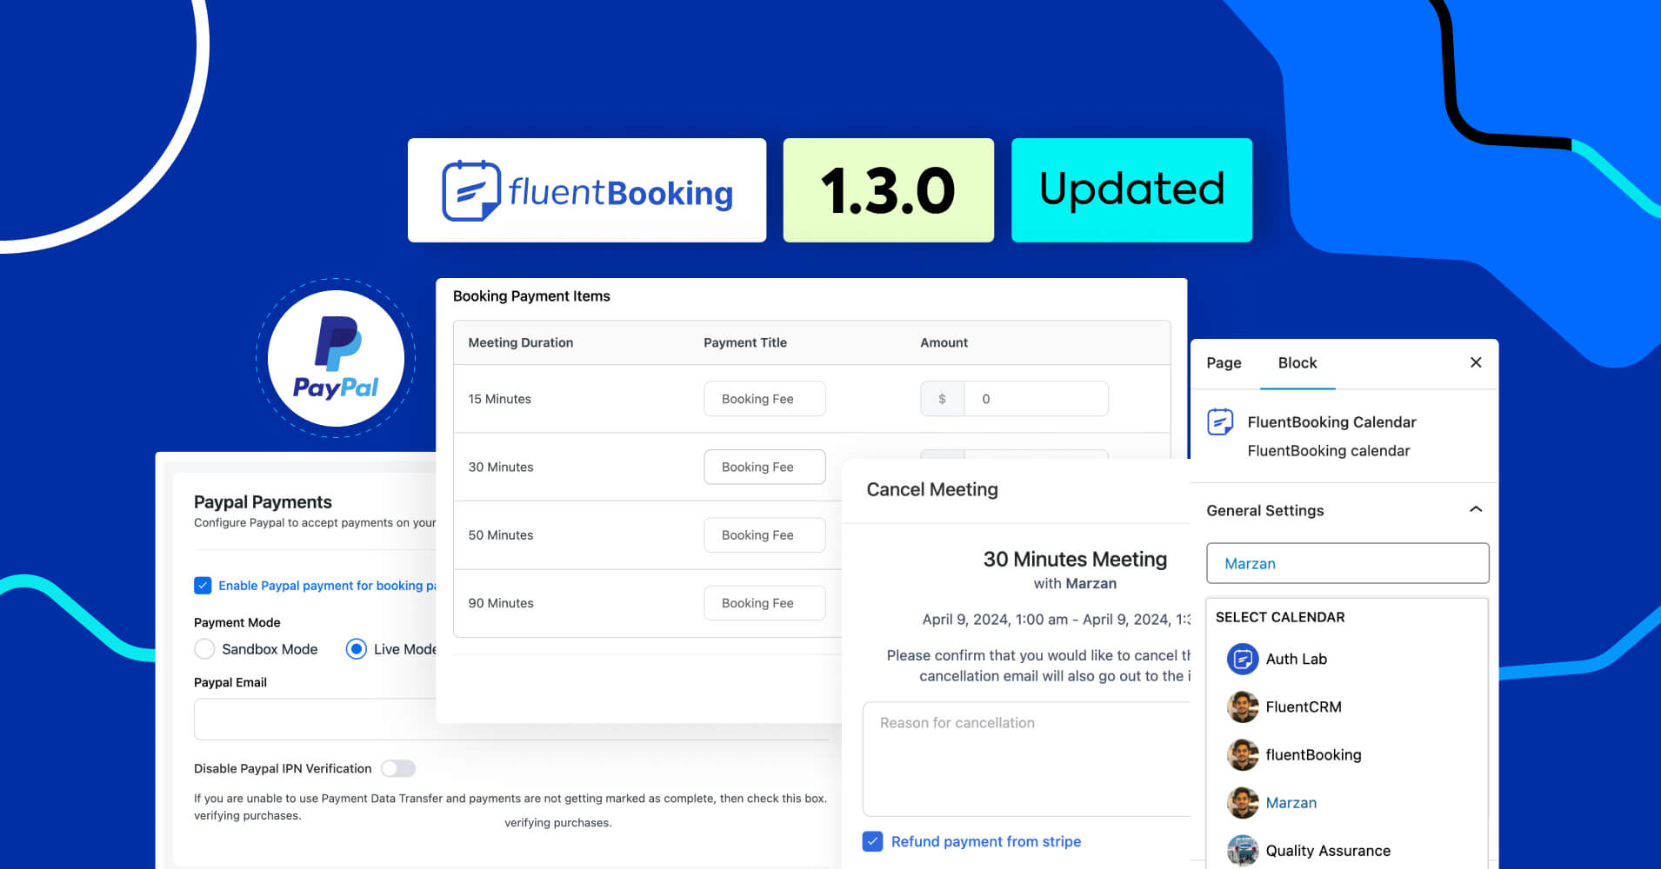1661x869 pixels.
Task: Click the 15 Minutes duration cell
Action: (x=499, y=399)
